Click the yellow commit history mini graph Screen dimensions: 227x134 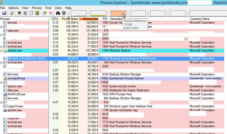point(99,14)
